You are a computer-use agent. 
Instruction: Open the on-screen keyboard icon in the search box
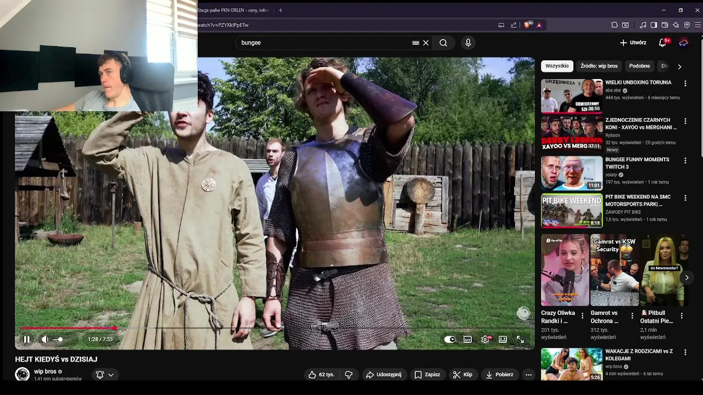tap(416, 43)
